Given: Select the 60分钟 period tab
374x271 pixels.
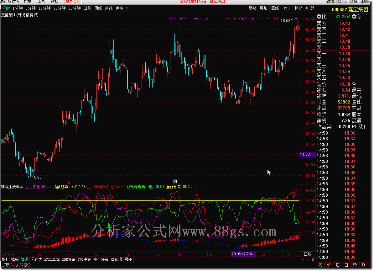Looking at the screenshot, I should click(75, 8).
